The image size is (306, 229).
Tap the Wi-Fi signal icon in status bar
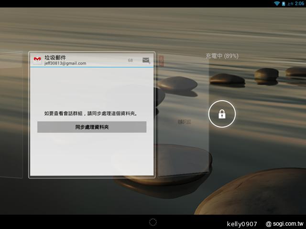click(277, 3)
